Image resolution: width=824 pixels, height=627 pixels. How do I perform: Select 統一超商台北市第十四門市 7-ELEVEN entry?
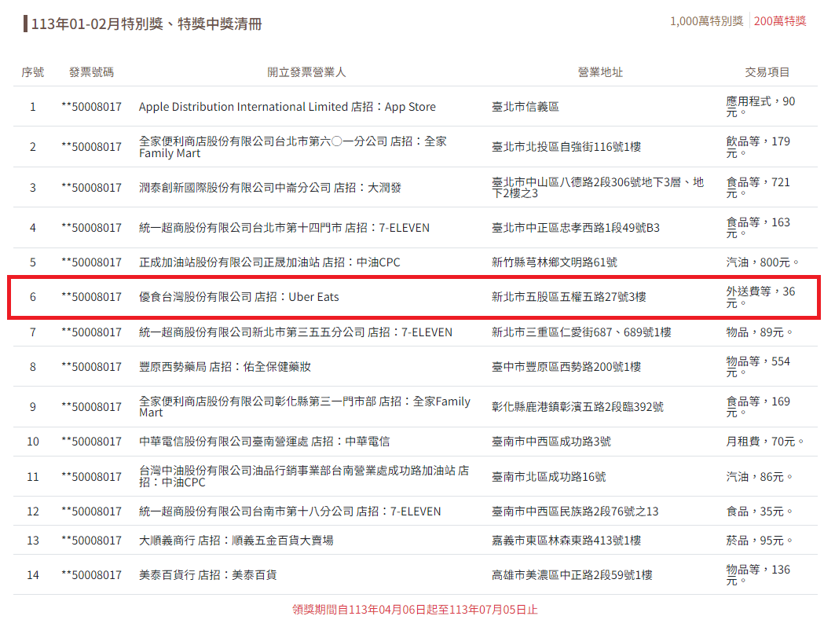point(284,228)
